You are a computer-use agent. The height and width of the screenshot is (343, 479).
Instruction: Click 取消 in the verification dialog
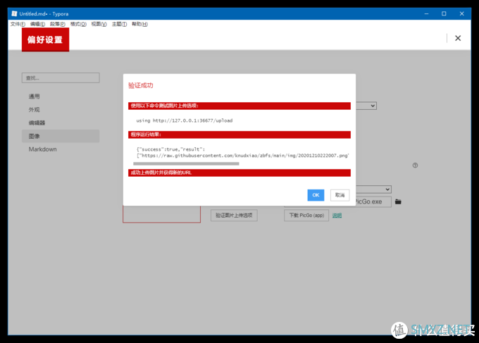340,195
